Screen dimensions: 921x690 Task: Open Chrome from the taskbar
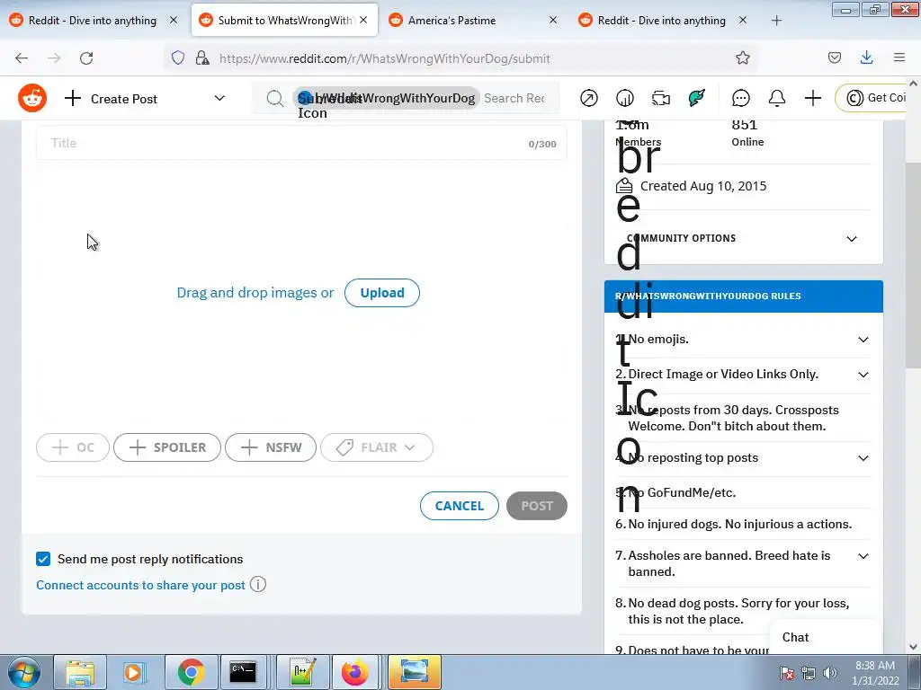coord(191,672)
